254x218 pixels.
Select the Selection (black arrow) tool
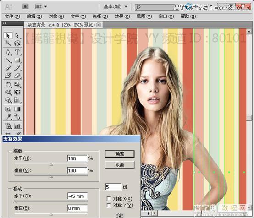8,36
